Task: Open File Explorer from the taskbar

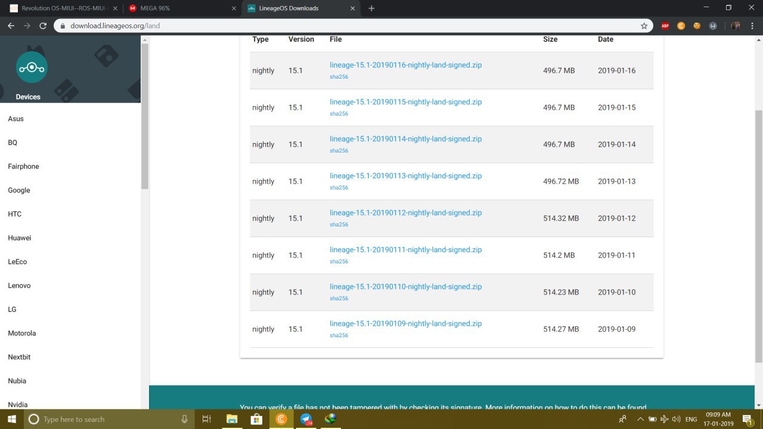Action: pyautogui.click(x=232, y=419)
